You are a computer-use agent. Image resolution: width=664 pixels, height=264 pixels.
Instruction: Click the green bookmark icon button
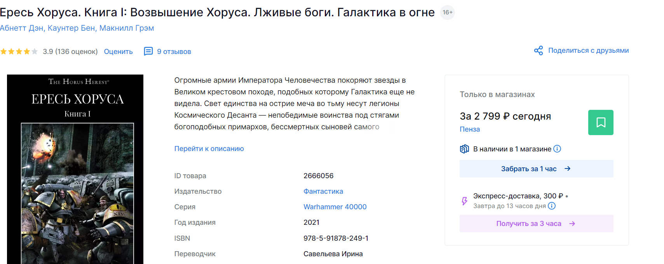coord(600,122)
